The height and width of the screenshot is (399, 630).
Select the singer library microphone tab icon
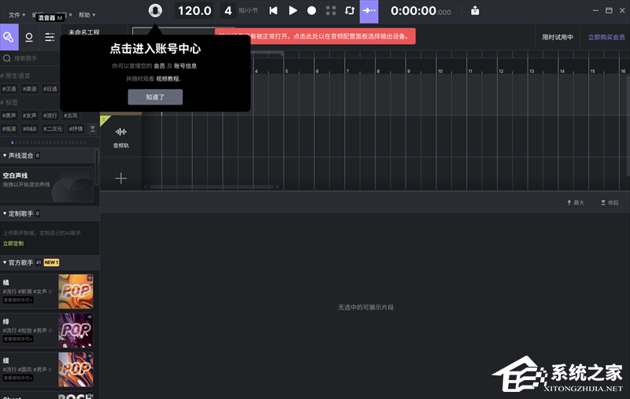(x=29, y=37)
